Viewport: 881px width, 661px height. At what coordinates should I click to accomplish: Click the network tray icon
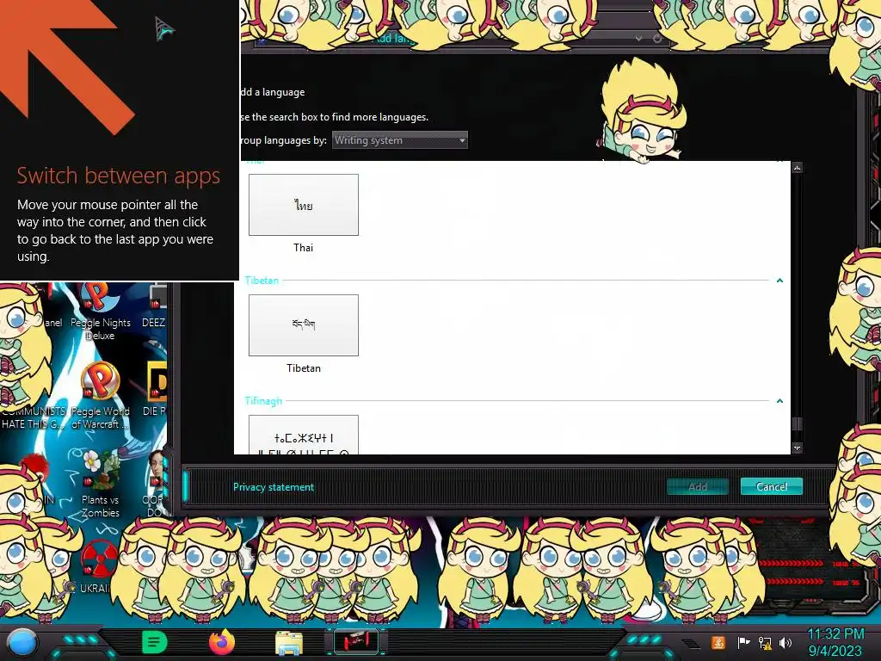click(765, 643)
